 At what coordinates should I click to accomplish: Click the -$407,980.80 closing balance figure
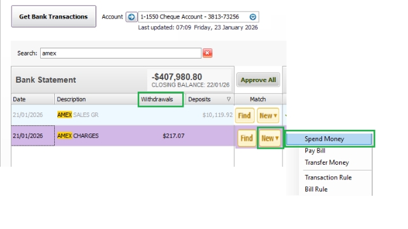coord(177,77)
